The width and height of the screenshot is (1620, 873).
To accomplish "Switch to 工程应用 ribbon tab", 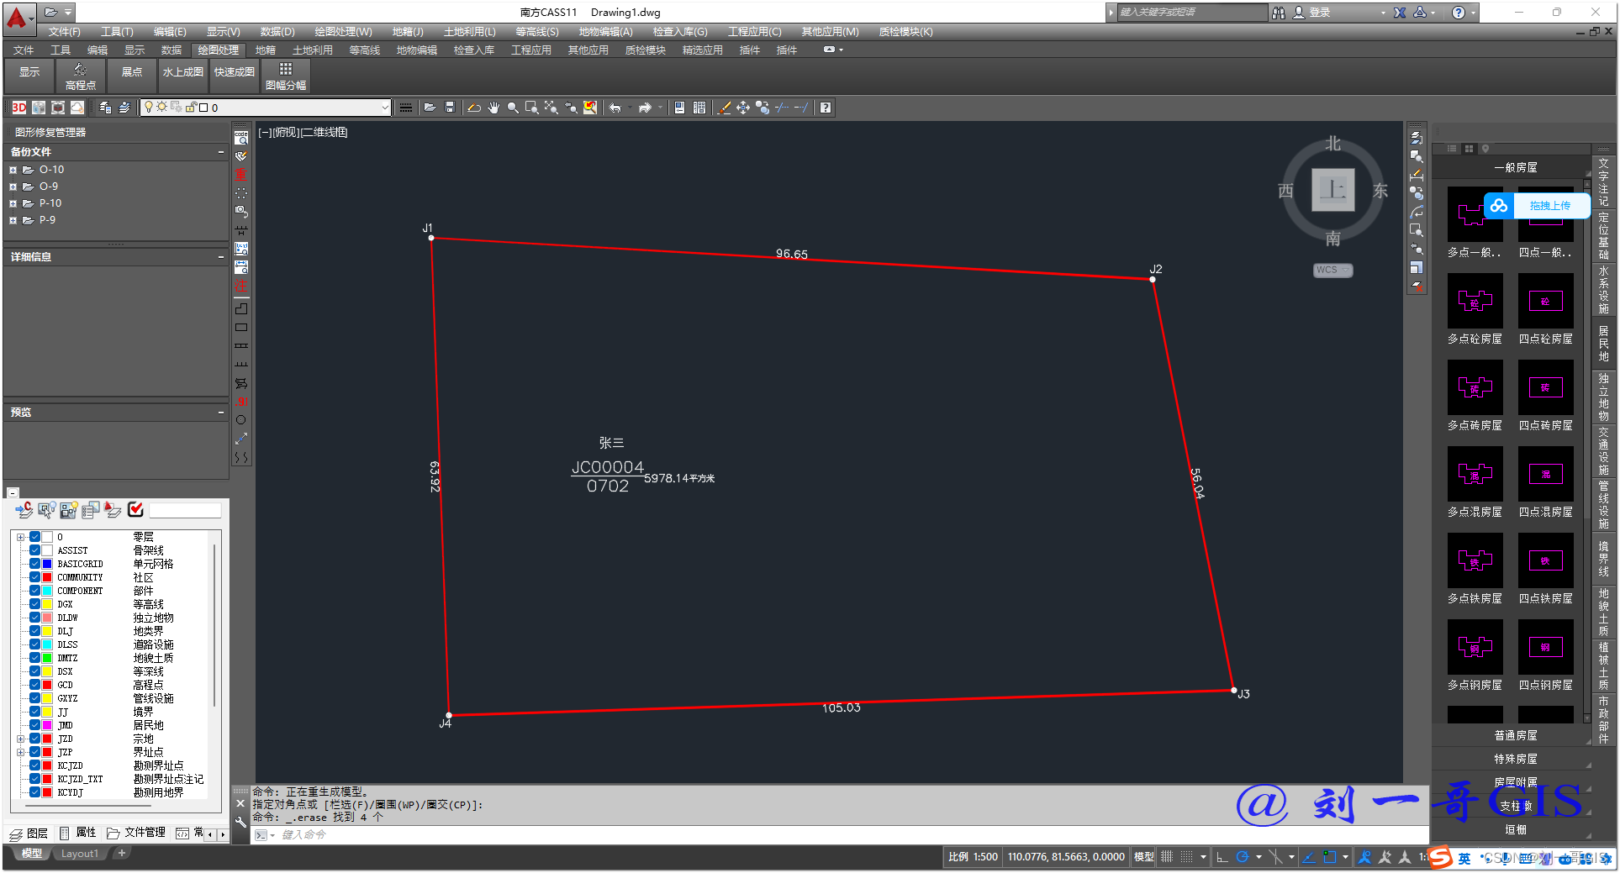I will point(531,50).
